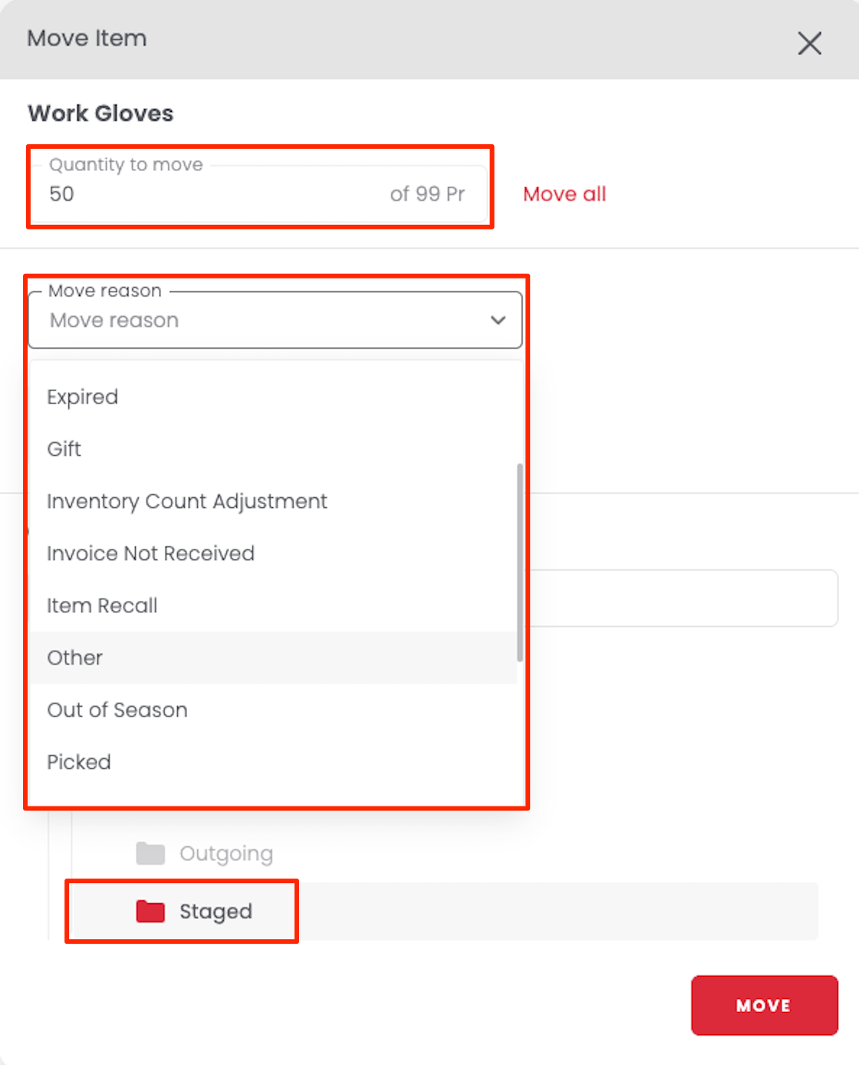Click the red Staged folder icon
The height and width of the screenshot is (1065, 859).
click(x=150, y=912)
